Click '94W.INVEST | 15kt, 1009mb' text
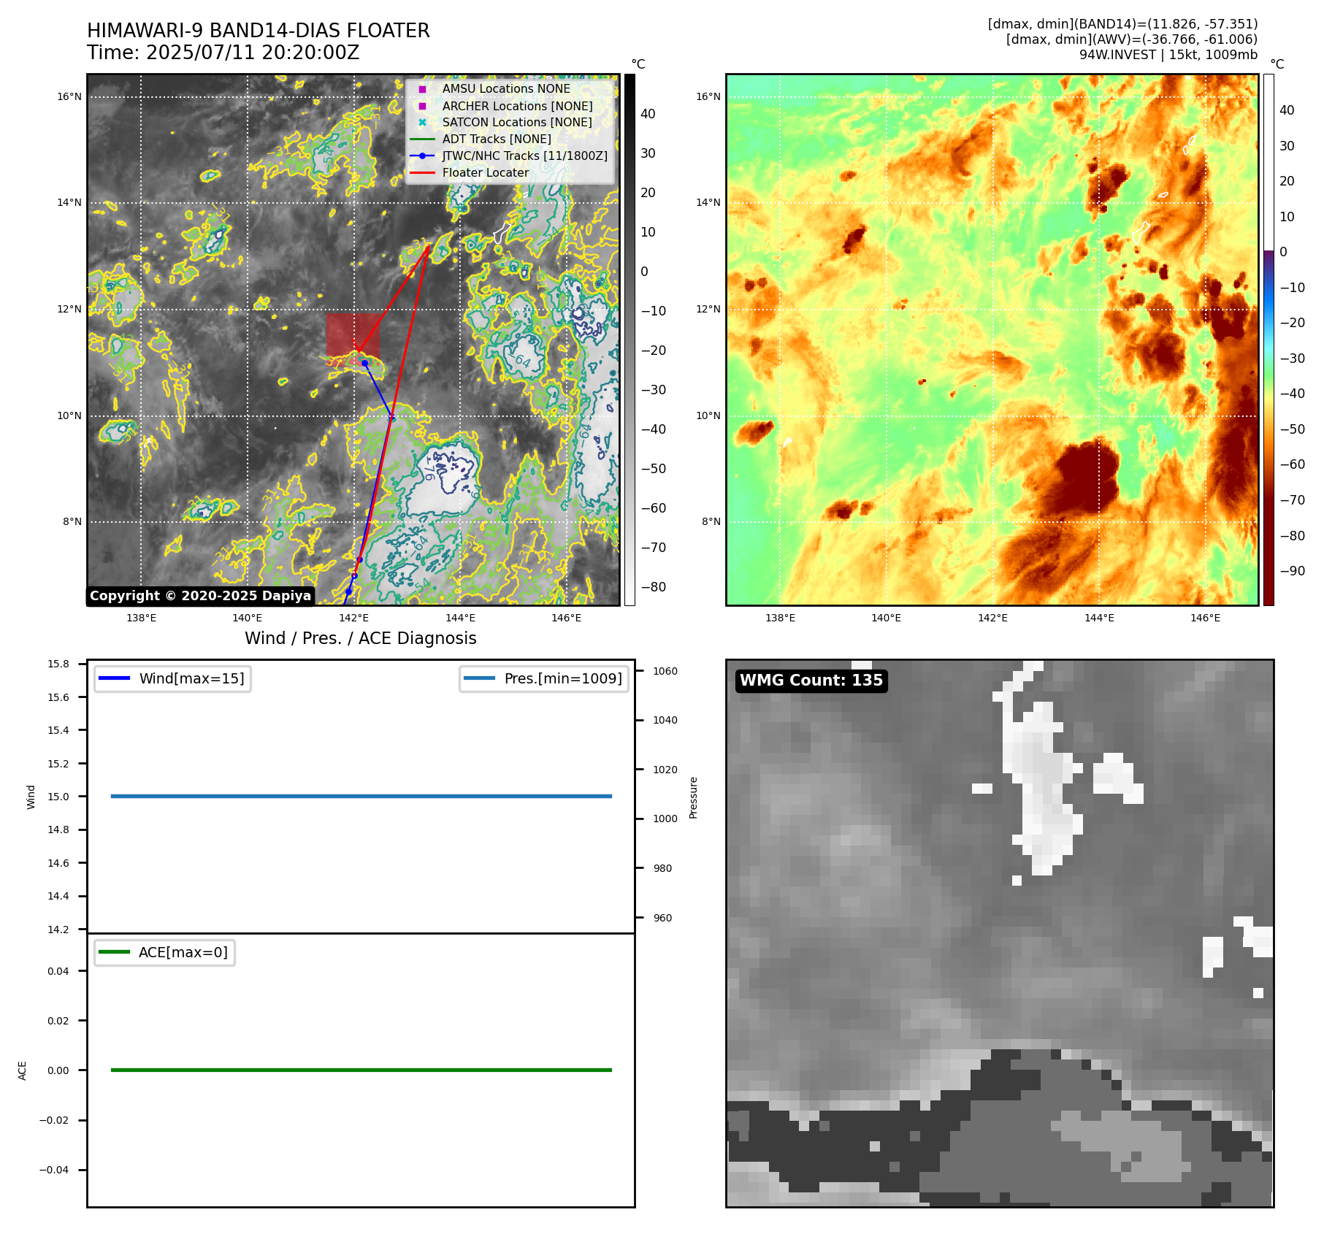The image size is (1324, 1234). 1168,55
